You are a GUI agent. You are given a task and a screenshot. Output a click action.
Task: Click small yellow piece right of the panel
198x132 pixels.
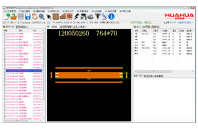click(126, 75)
